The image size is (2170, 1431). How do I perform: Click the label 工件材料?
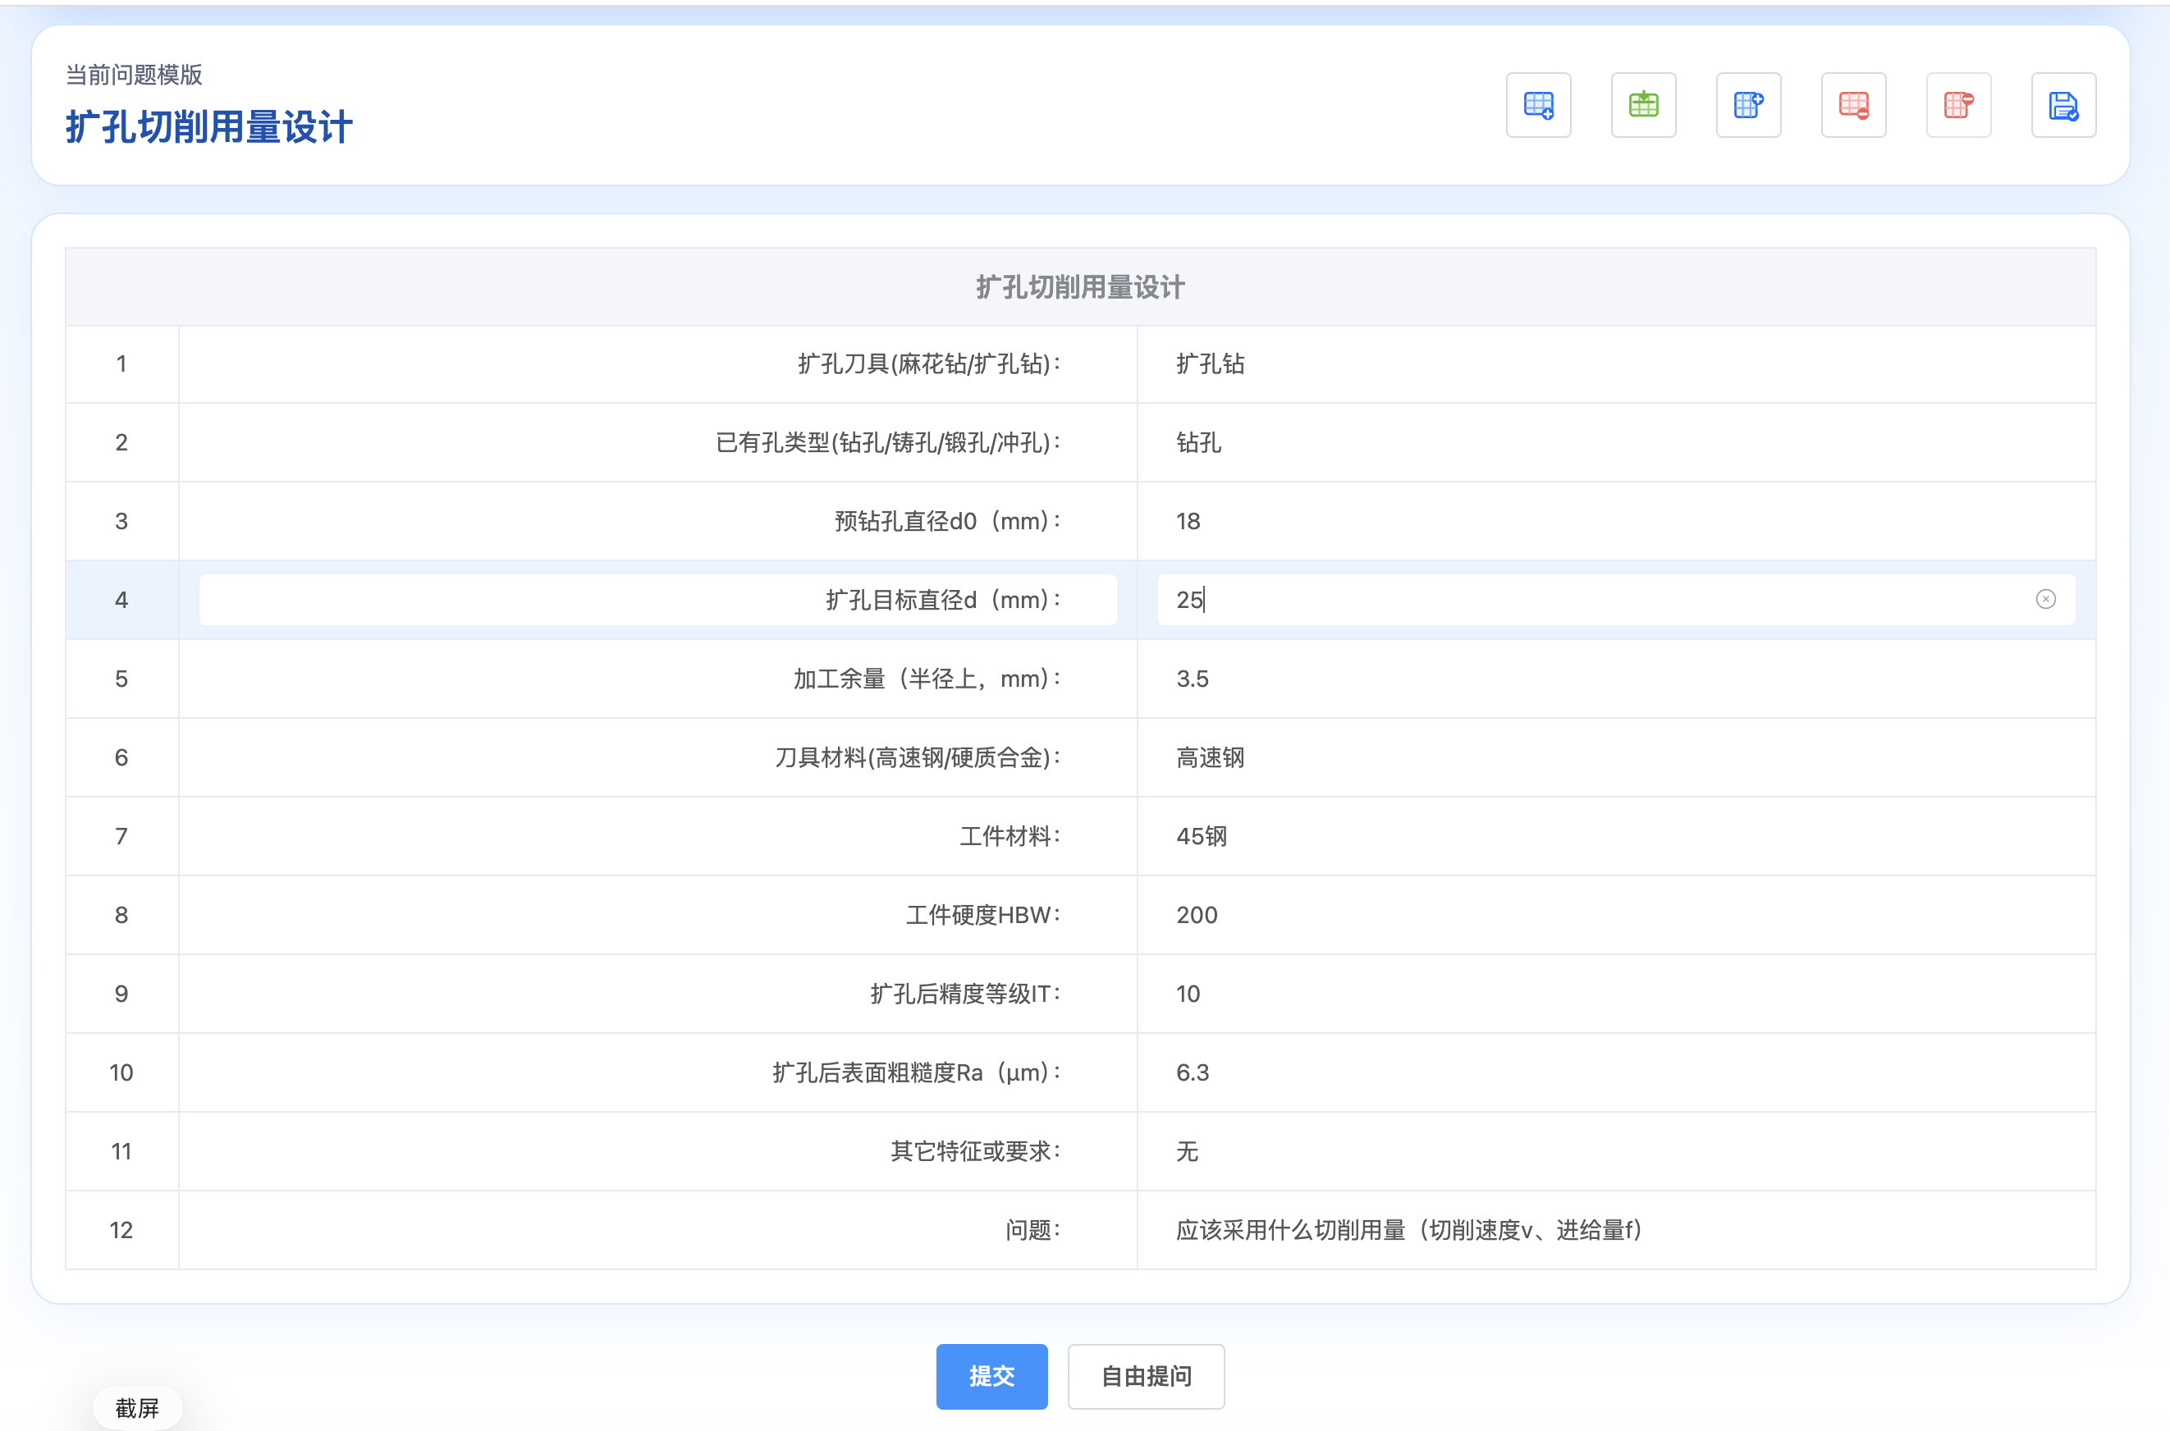(x=1009, y=836)
